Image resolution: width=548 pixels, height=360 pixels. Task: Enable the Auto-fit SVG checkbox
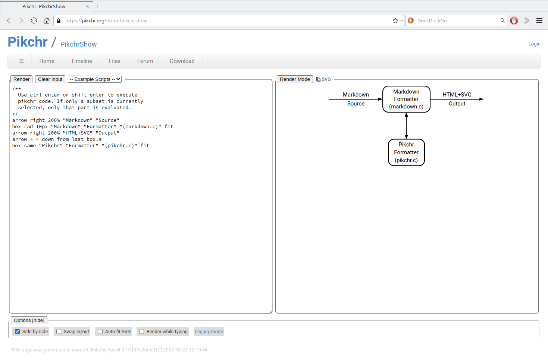click(x=100, y=332)
